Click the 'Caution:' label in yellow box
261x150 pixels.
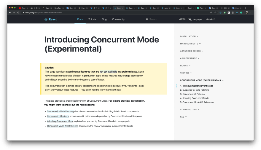pos(50,68)
